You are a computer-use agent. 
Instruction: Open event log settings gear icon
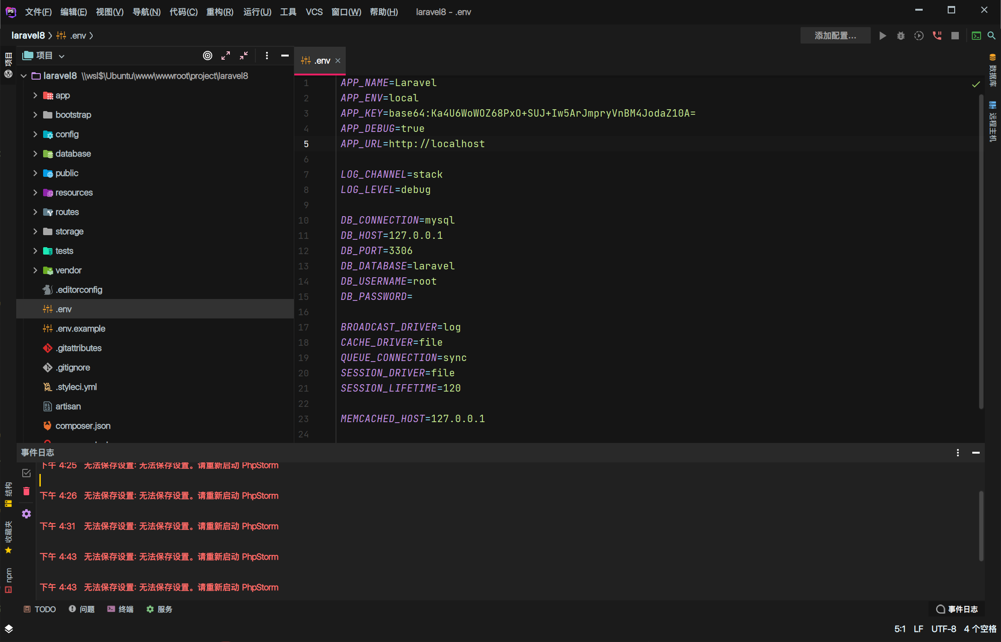click(26, 514)
